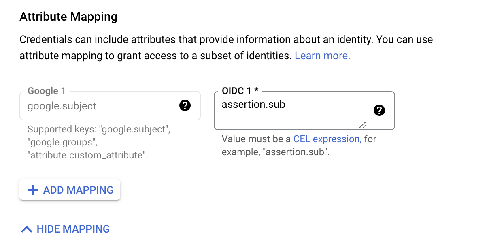Add a new attribute mapping

click(70, 190)
